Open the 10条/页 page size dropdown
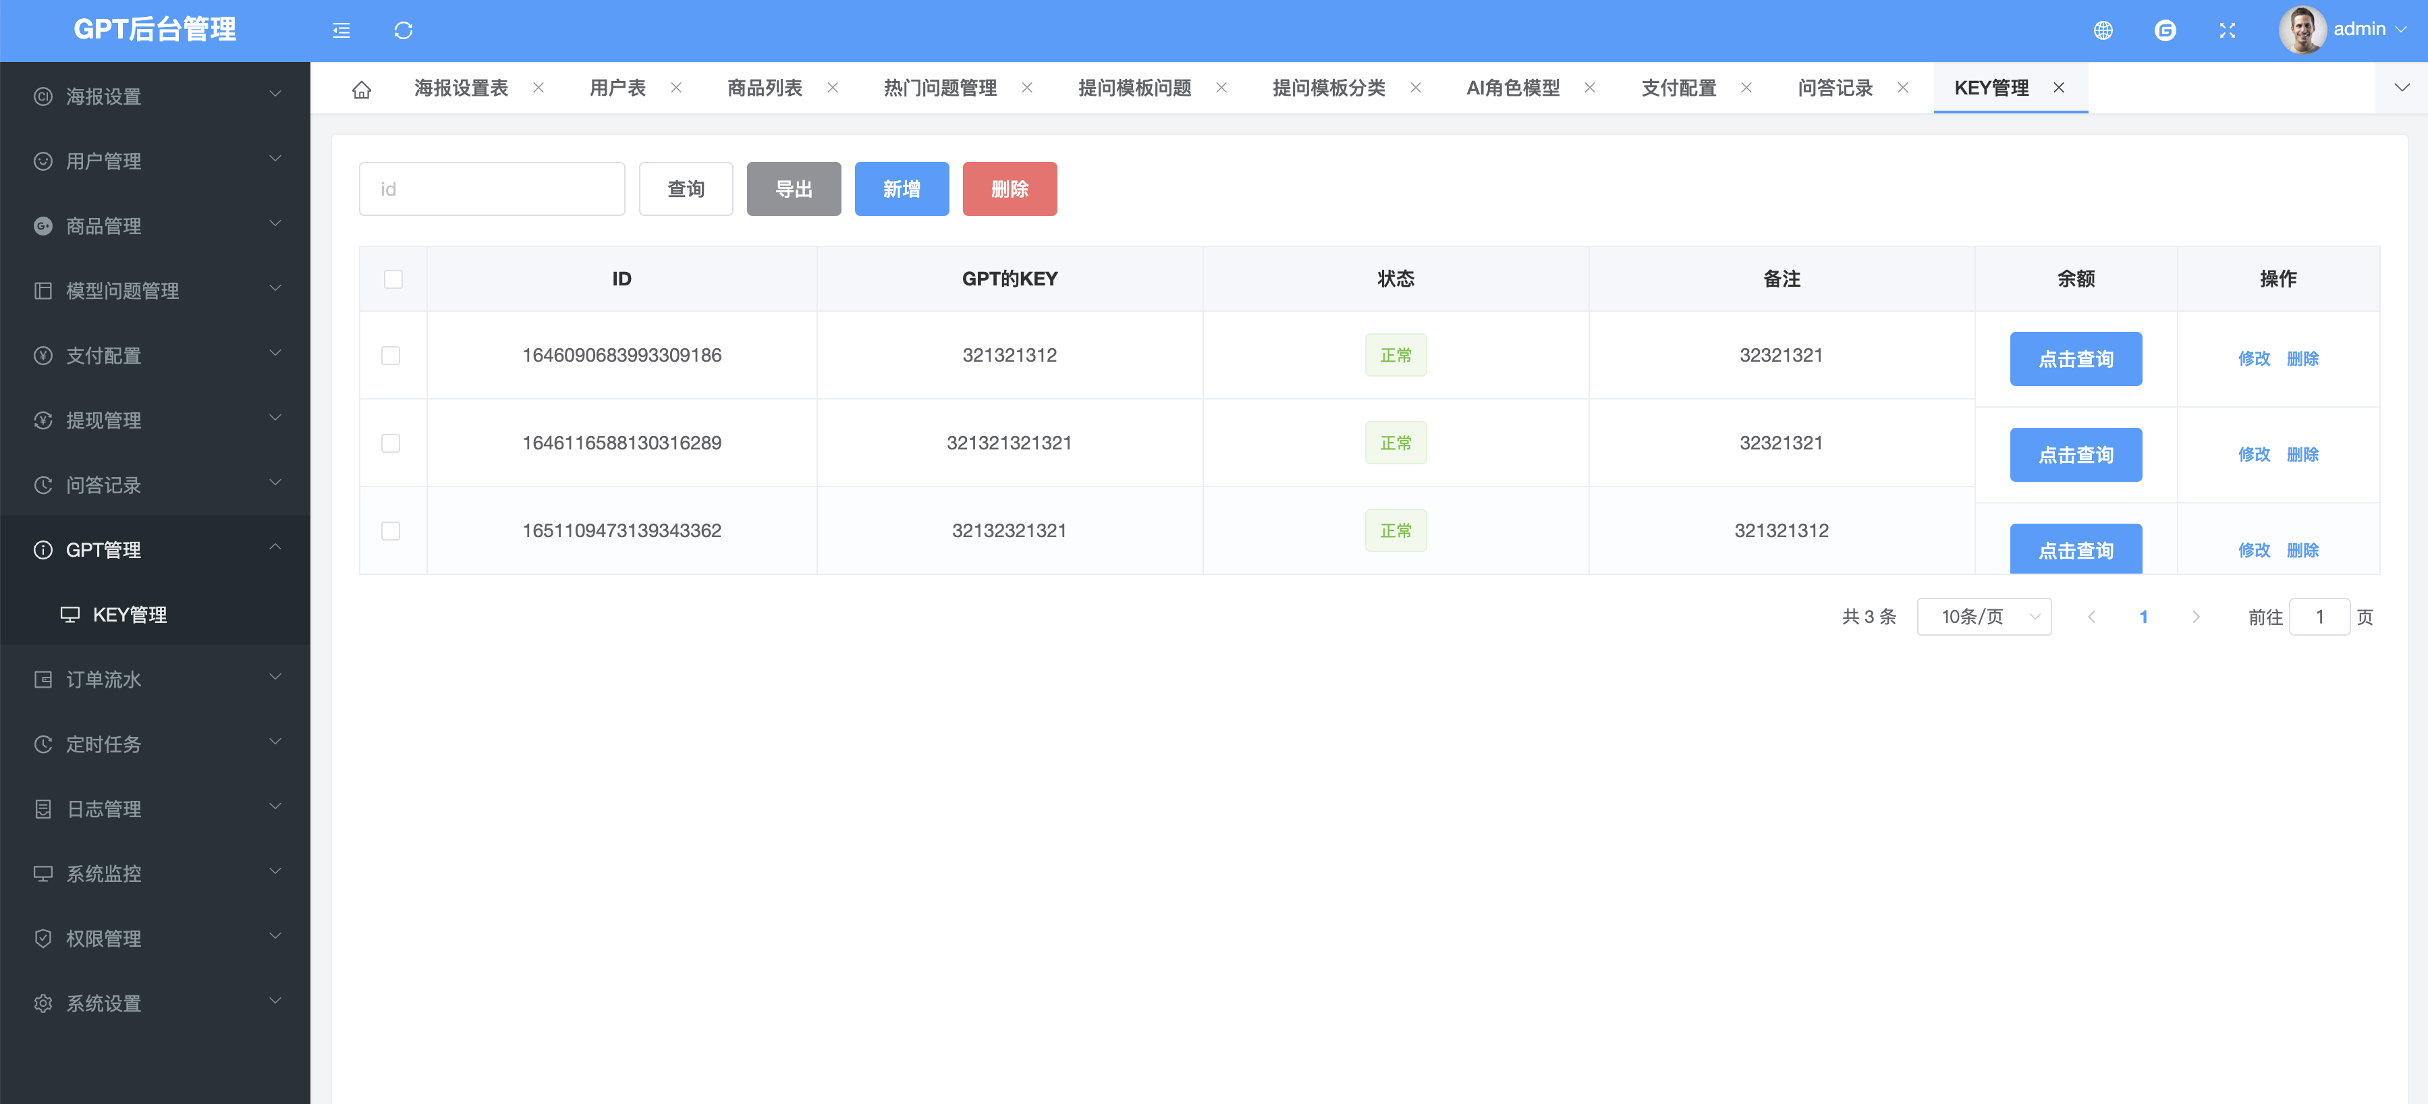 tap(1984, 617)
